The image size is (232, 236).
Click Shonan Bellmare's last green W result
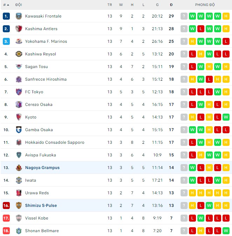click(x=226, y=231)
